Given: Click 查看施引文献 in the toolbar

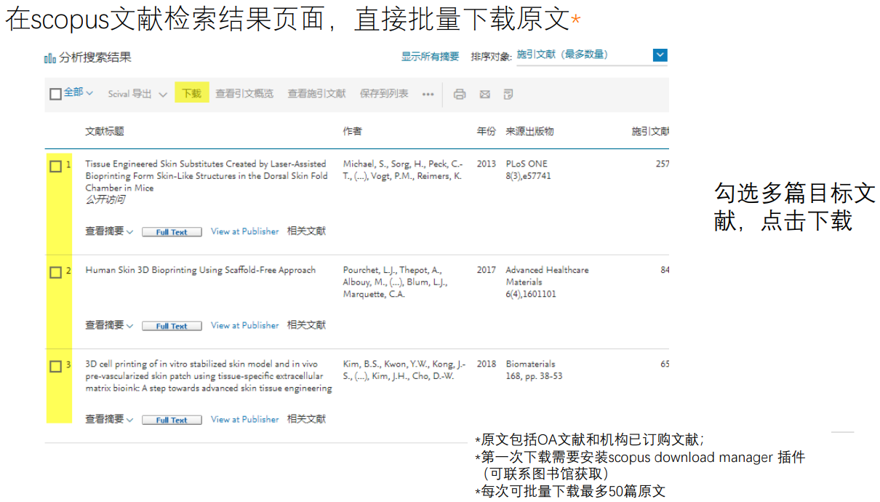Looking at the screenshot, I should coord(316,94).
